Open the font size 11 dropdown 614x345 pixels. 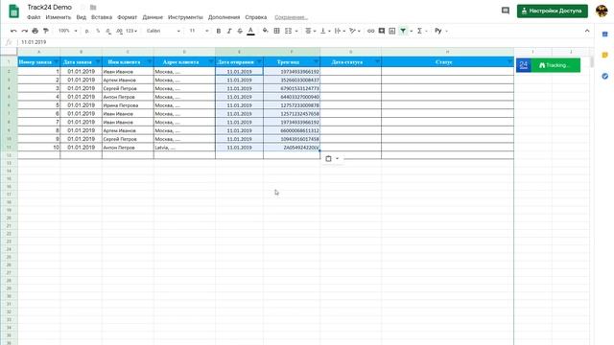pyautogui.click(x=199, y=31)
